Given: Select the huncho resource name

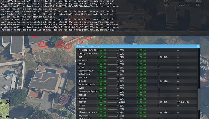Looking at the screenshot, I should coord(81,109).
